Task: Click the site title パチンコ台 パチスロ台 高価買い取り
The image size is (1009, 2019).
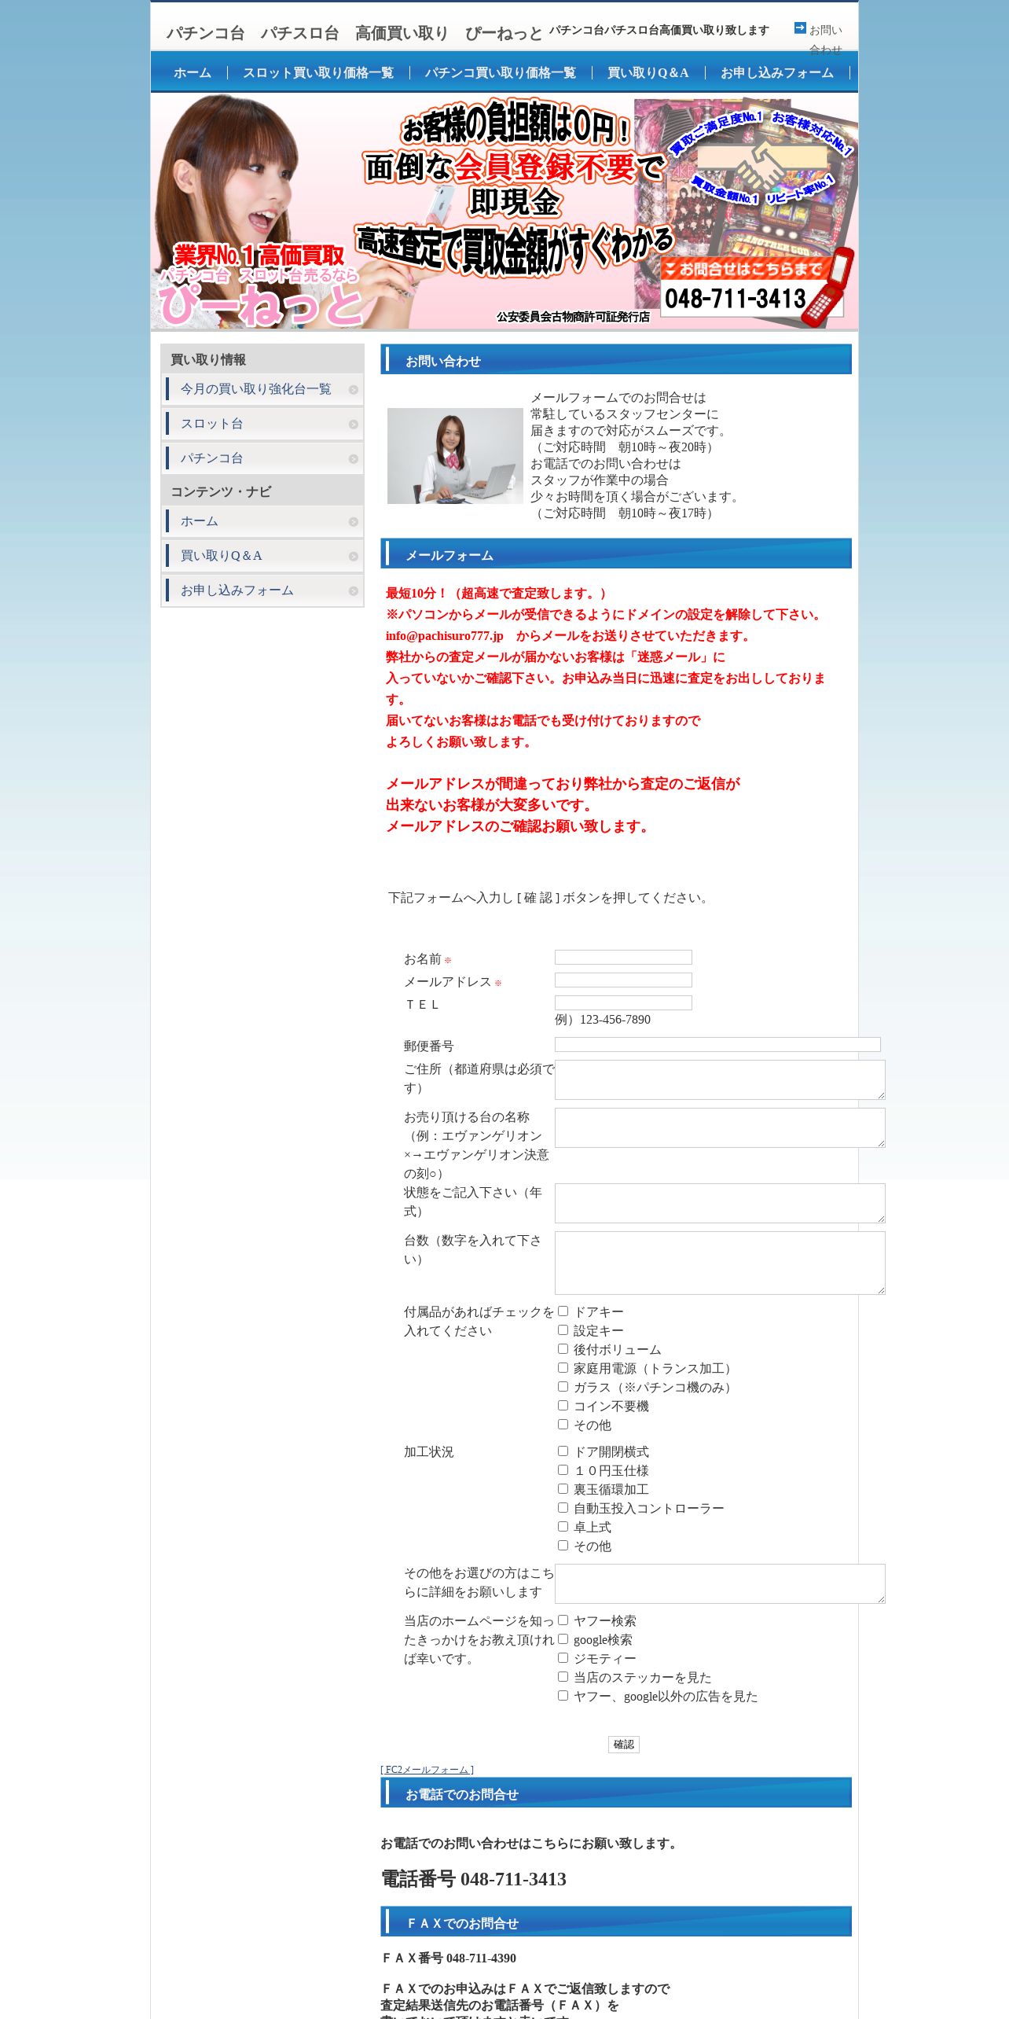Action: click(x=354, y=33)
